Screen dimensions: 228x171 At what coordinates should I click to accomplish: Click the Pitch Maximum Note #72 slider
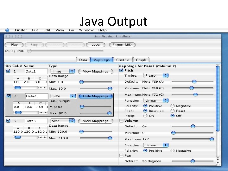point(193,94)
